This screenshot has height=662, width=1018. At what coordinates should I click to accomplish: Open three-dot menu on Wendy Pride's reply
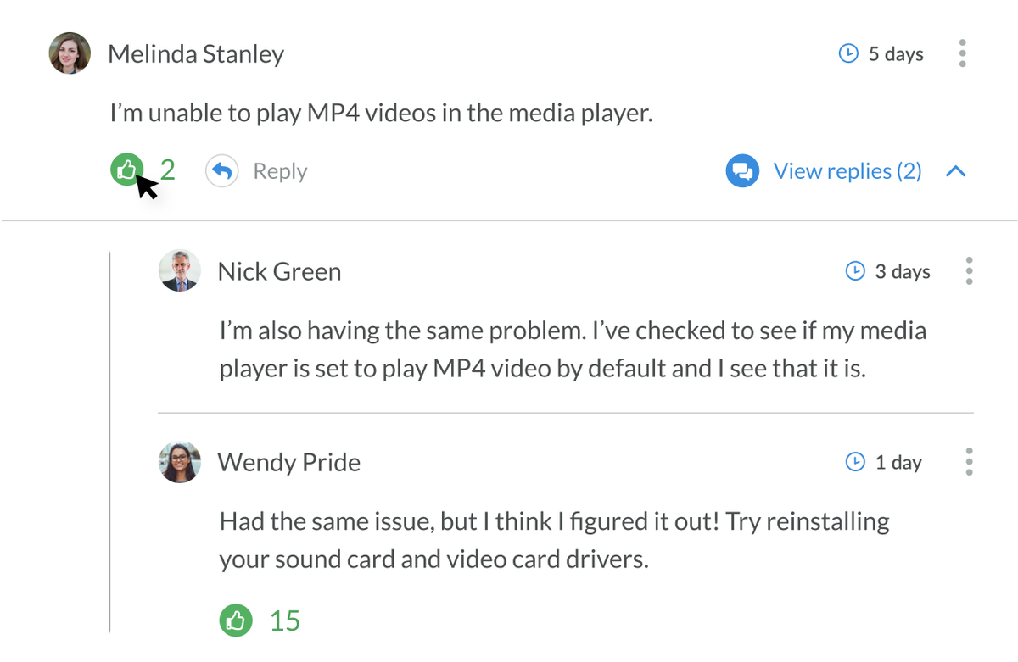coord(969,462)
